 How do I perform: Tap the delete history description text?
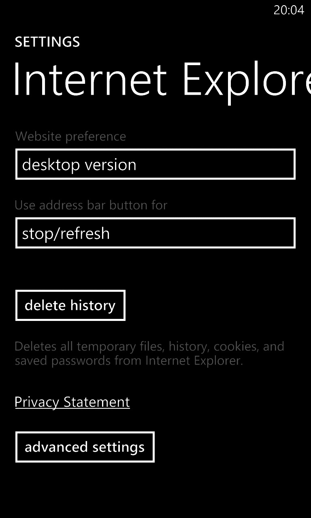(x=149, y=347)
